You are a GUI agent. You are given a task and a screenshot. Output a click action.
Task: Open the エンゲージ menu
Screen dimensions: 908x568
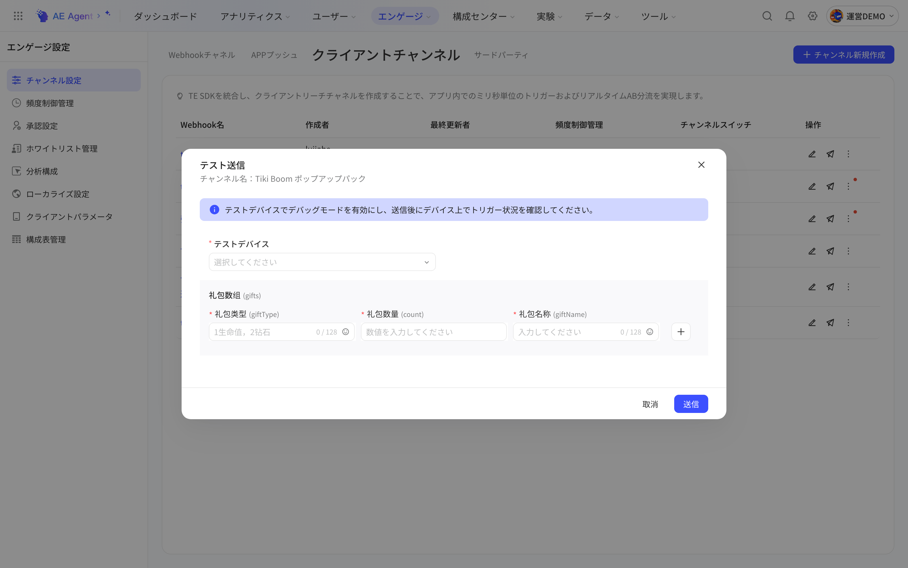pos(404,16)
